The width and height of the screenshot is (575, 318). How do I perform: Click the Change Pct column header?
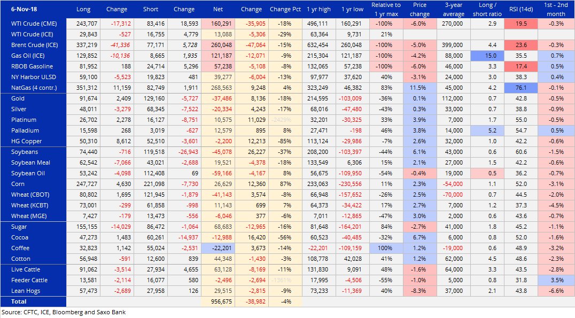285,9
